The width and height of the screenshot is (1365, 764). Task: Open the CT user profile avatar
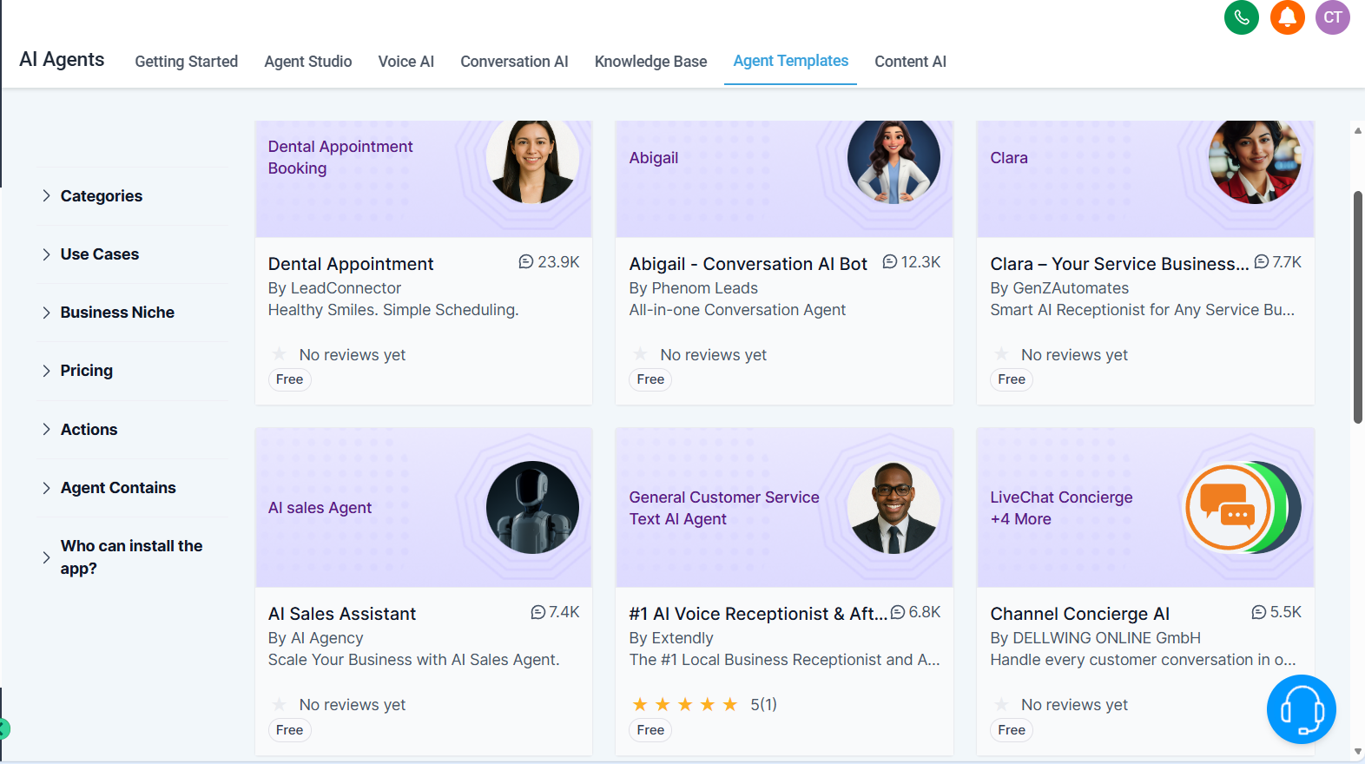coord(1332,17)
